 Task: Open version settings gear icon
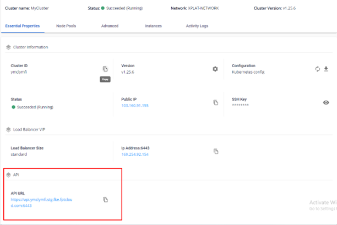pos(215,69)
